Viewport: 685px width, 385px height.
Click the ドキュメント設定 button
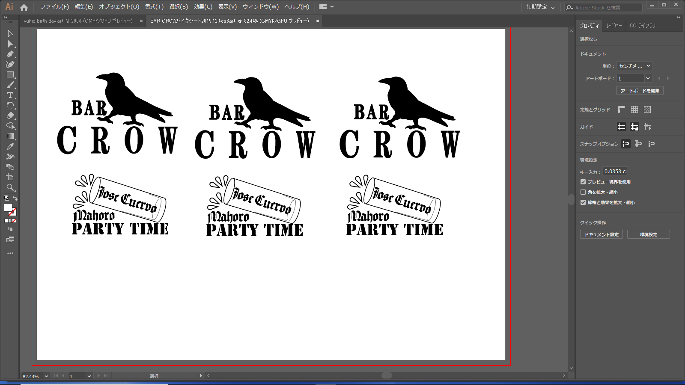coord(602,234)
